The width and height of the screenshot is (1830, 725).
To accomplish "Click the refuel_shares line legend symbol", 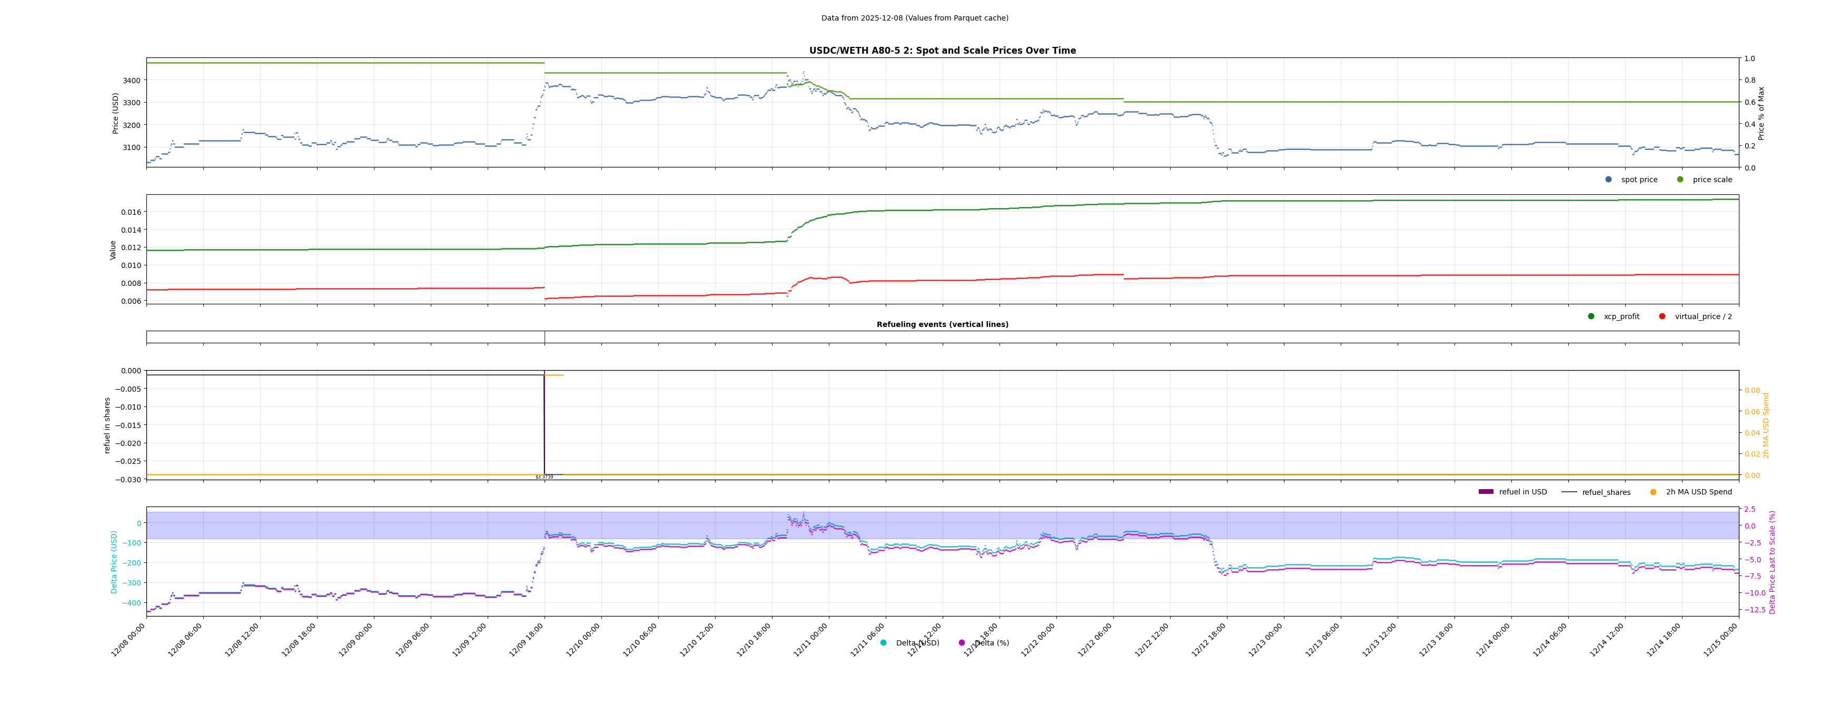I will click(1569, 492).
